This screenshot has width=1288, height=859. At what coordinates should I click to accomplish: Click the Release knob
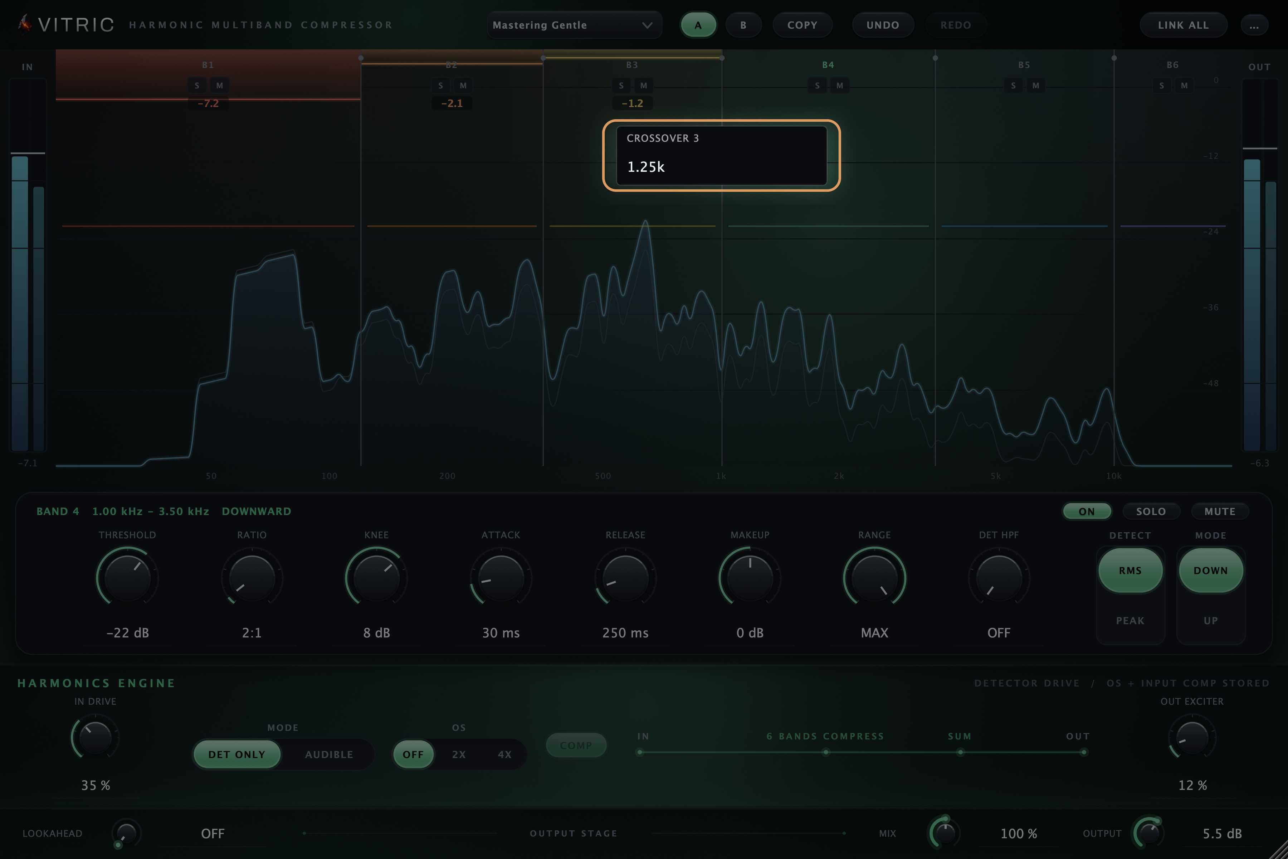625,578
